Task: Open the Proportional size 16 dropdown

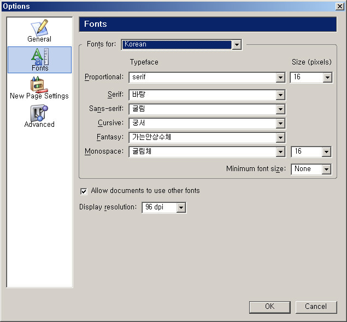Action: 311,78
